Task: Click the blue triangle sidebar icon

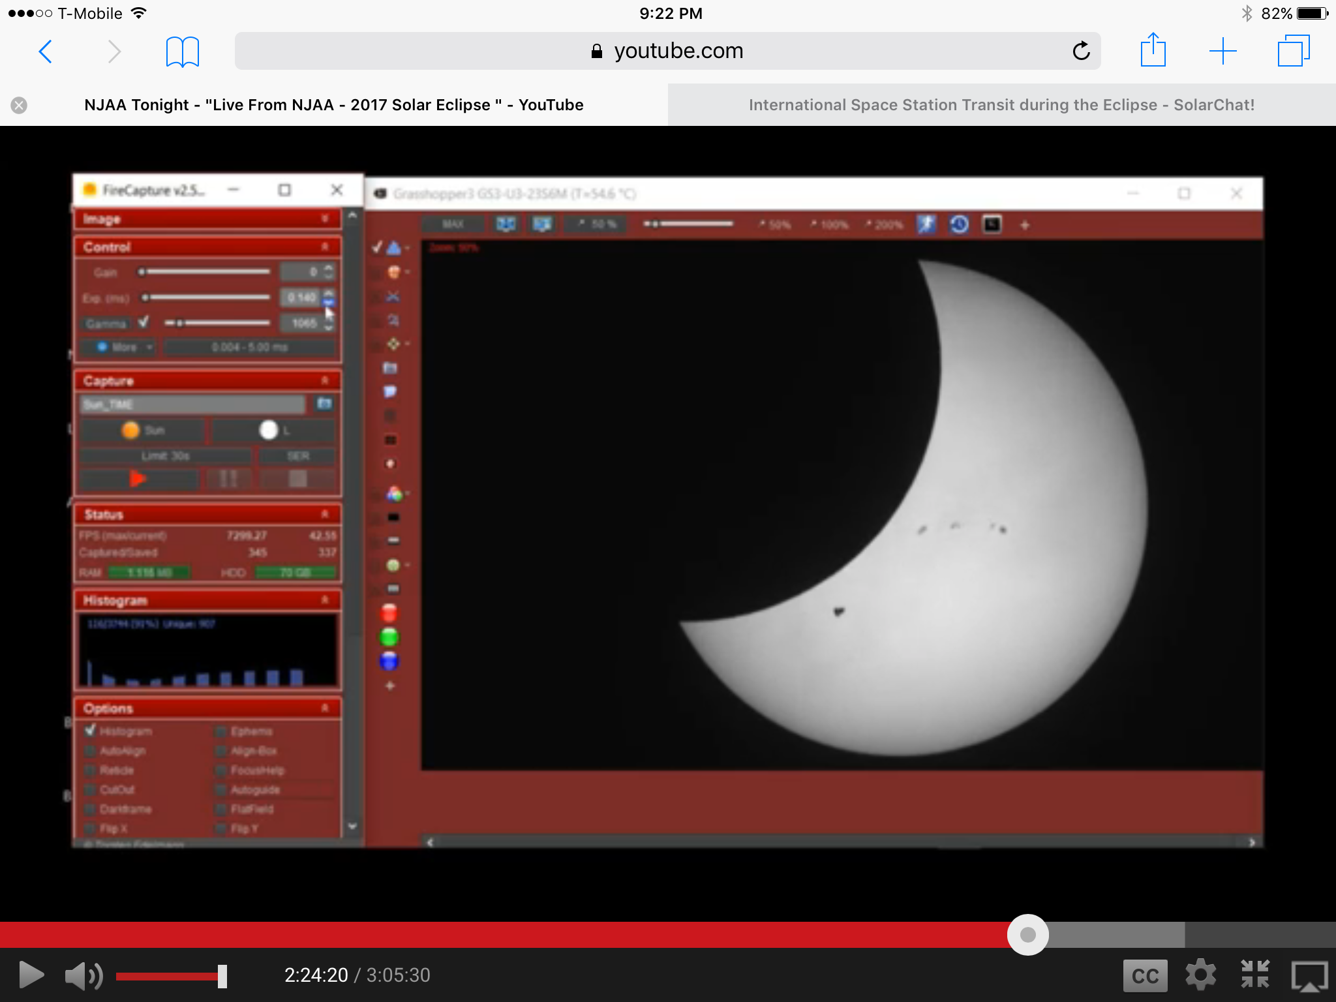Action: pos(393,248)
